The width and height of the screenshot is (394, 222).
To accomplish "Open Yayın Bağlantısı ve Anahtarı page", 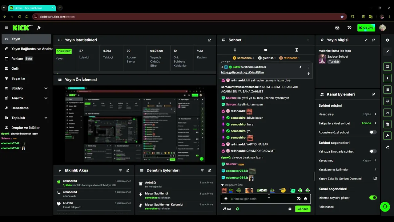I will (x=26, y=49).
